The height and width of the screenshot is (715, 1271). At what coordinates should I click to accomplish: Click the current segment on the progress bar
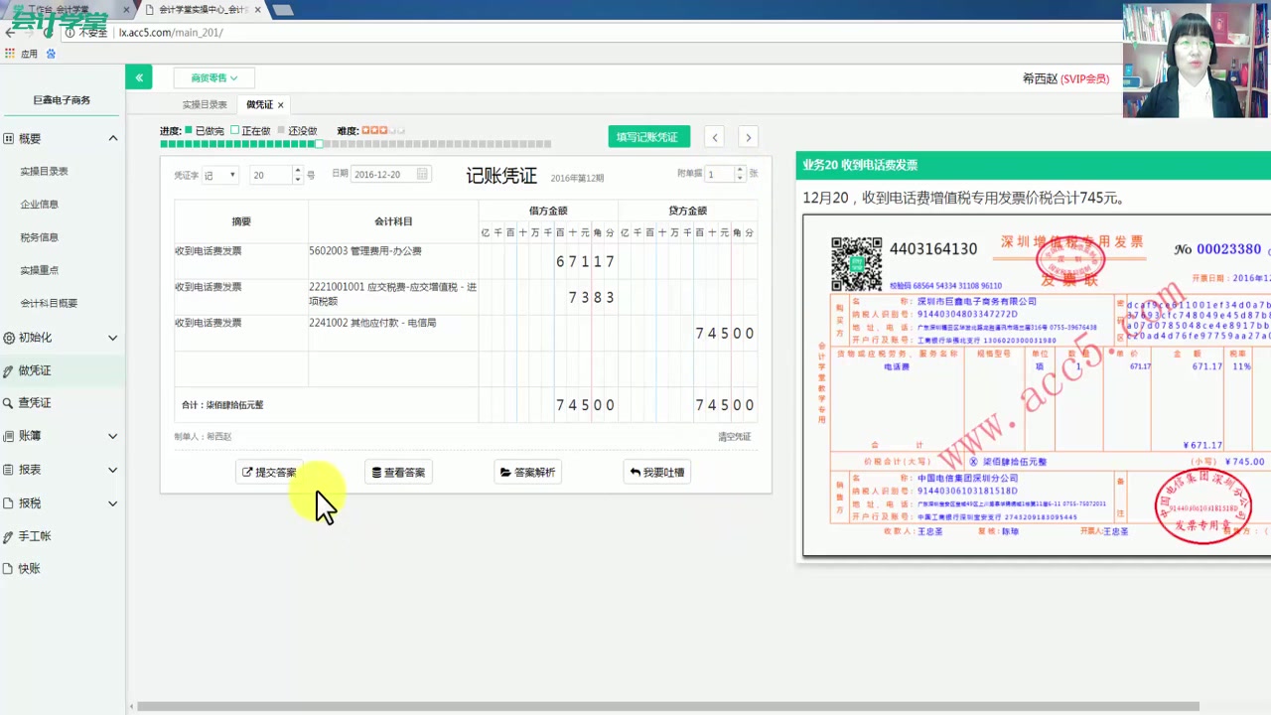(x=319, y=143)
